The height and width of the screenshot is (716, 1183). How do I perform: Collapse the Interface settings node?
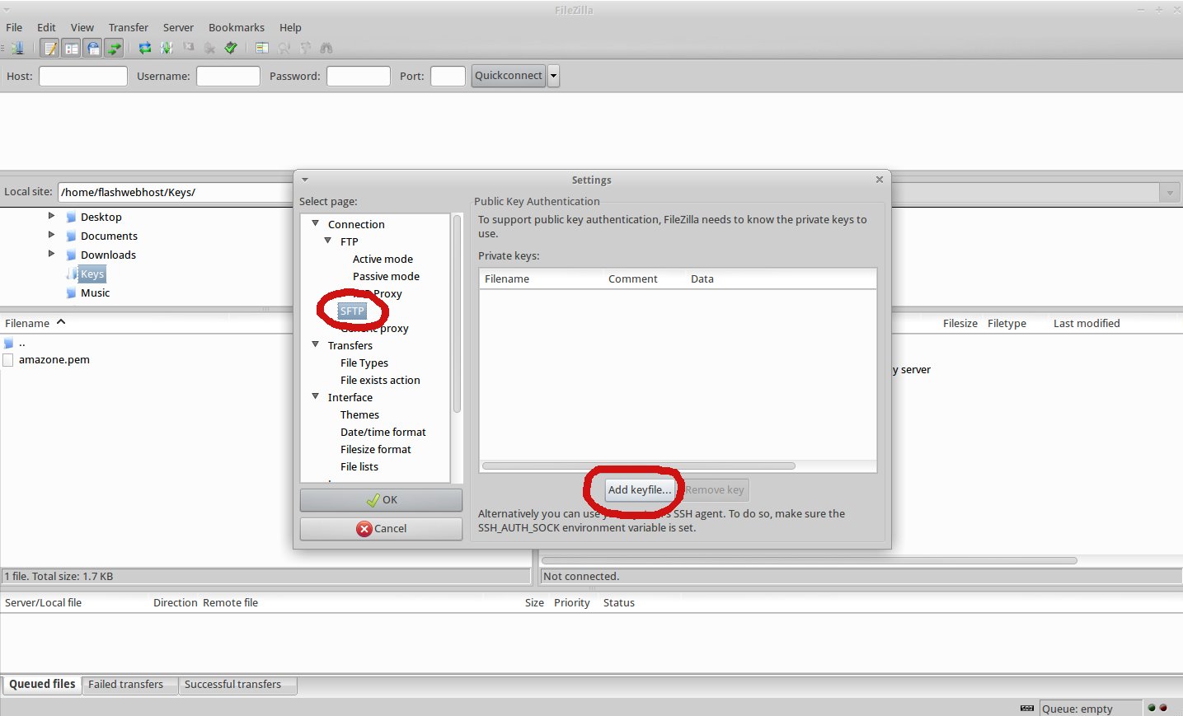click(315, 396)
